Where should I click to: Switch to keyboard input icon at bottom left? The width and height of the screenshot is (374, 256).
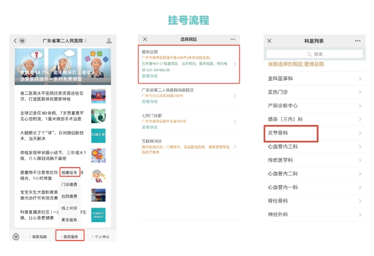pyautogui.click(x=16, y=236)
